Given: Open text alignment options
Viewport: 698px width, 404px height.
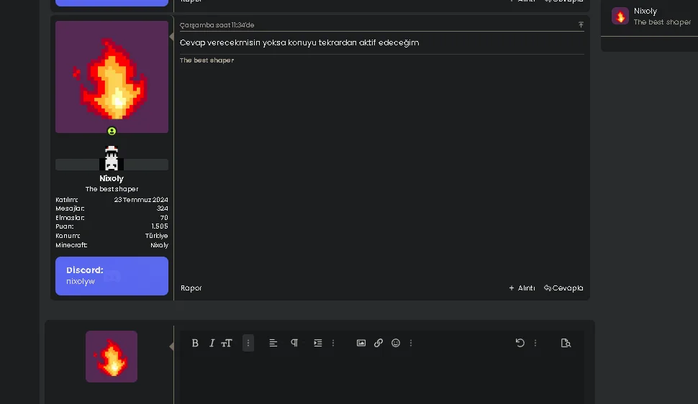Looking at the screenshot, I should pyautogui.click(x=273, y=343).
